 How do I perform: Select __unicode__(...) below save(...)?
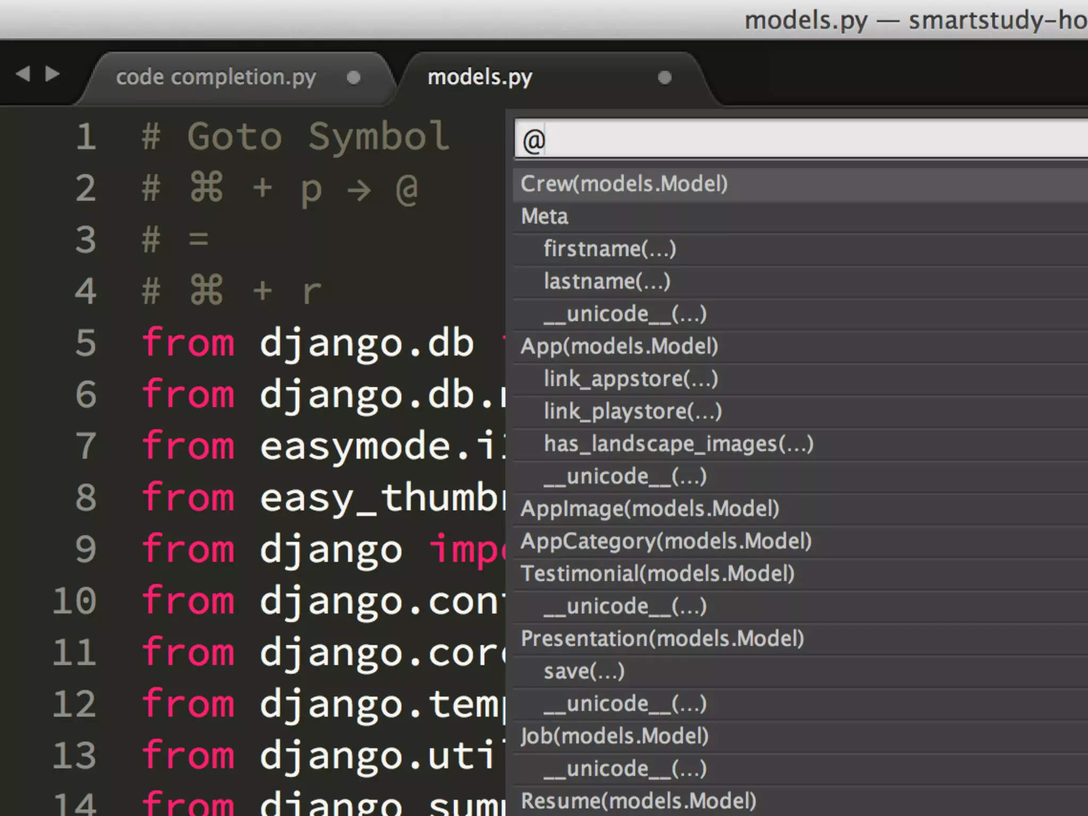click(x=801, y=704)
